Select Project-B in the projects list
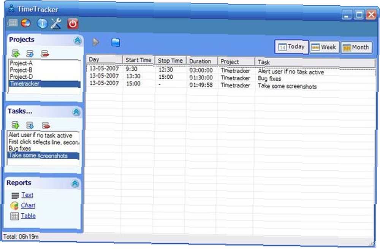This screenshot has height=249, width=380. (x=44, y=70)
